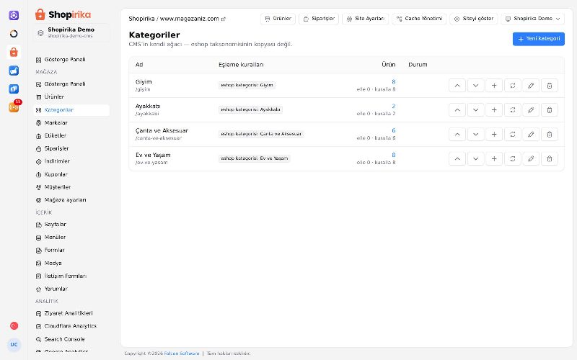Refresh rules for Çanta ve Aksesuar

point(512,135)
